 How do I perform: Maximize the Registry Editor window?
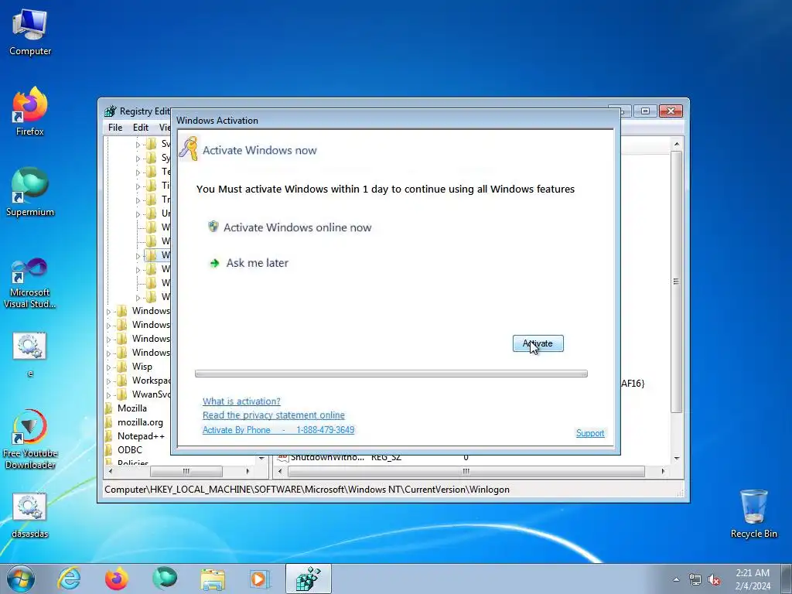coord(646,111)
